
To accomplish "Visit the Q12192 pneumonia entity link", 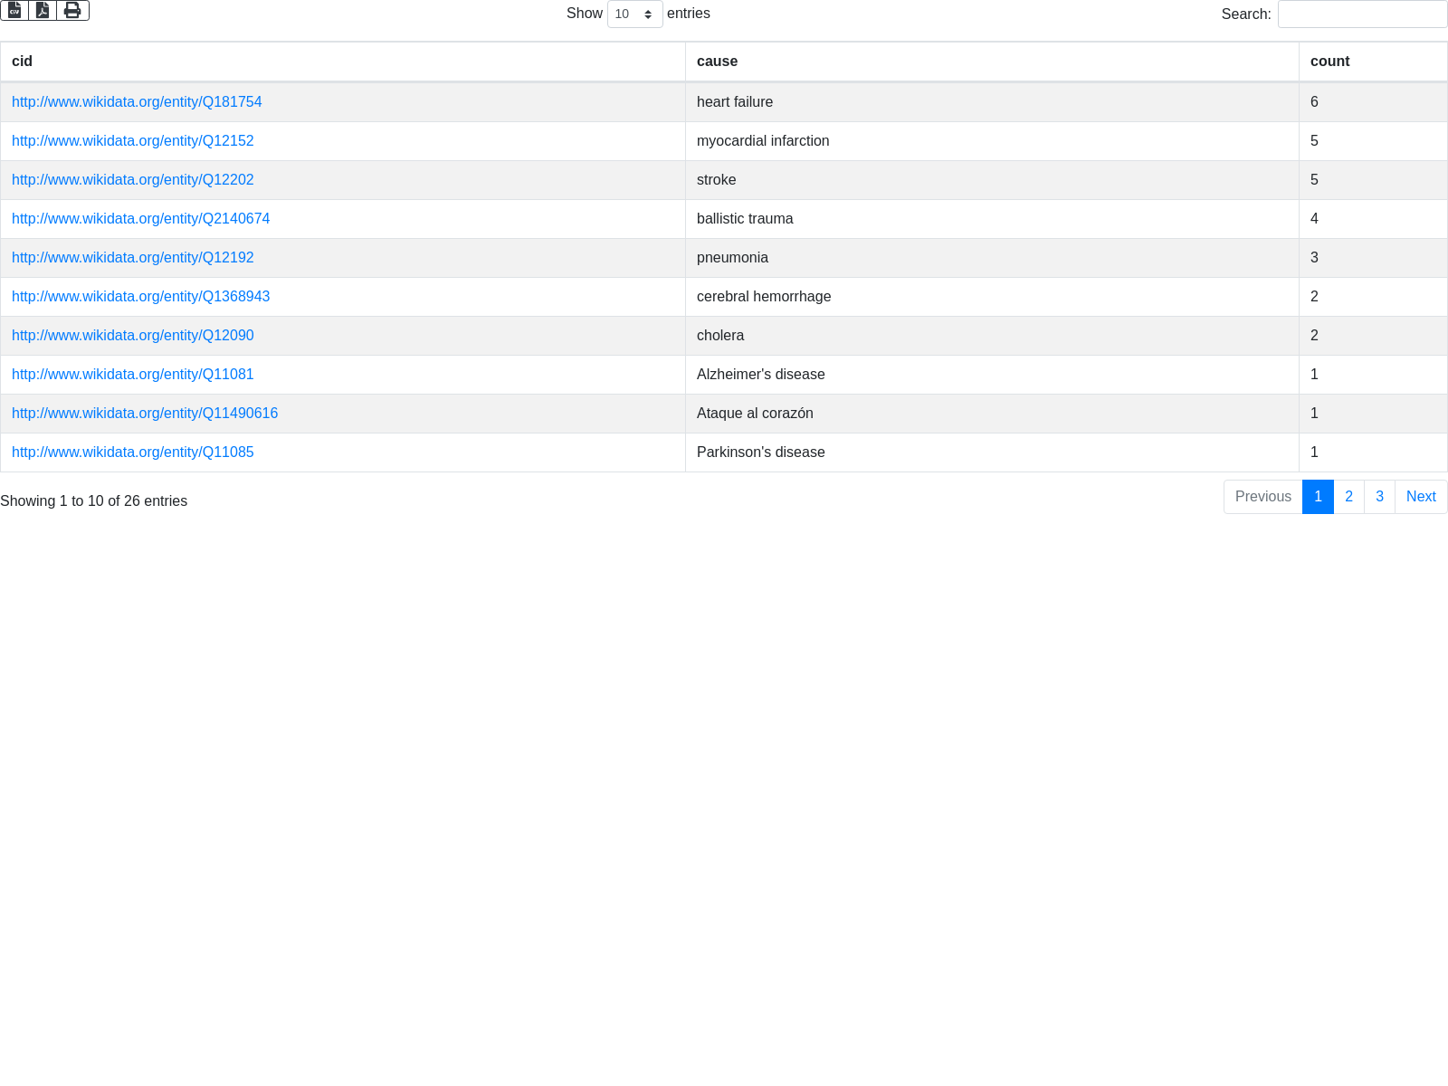I will pos(133,258).
